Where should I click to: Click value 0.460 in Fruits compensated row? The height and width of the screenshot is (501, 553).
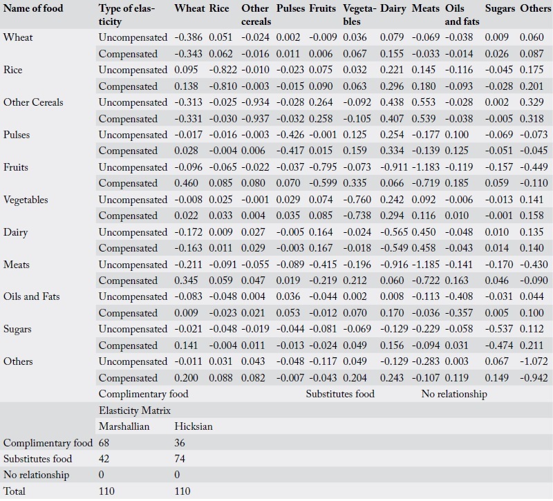point(186,183)
